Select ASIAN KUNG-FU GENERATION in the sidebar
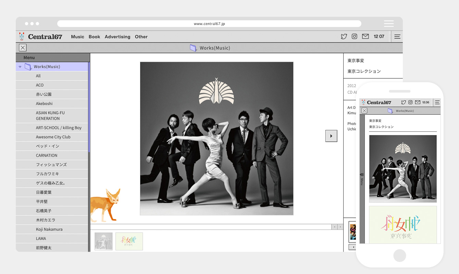The height and width of the screenshot is (274, 459). (52, 115)
